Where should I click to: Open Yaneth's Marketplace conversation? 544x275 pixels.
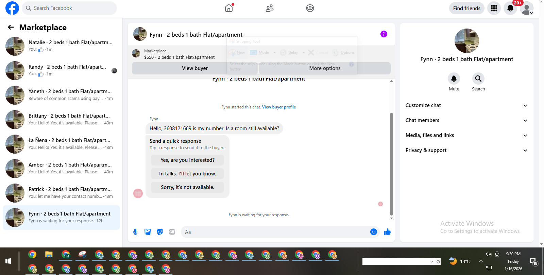tap(61, 95)
